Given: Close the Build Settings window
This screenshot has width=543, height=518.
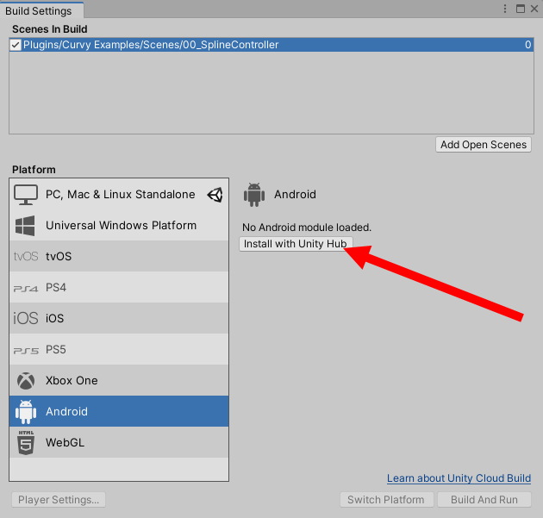Looking at the screenshot, I should coord(534,9).
